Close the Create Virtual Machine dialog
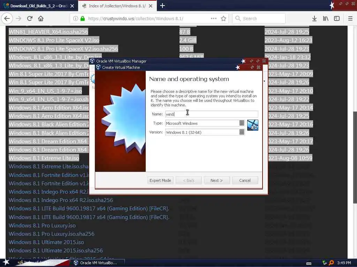This screenshot has height=267, width=357. point(258,67)
